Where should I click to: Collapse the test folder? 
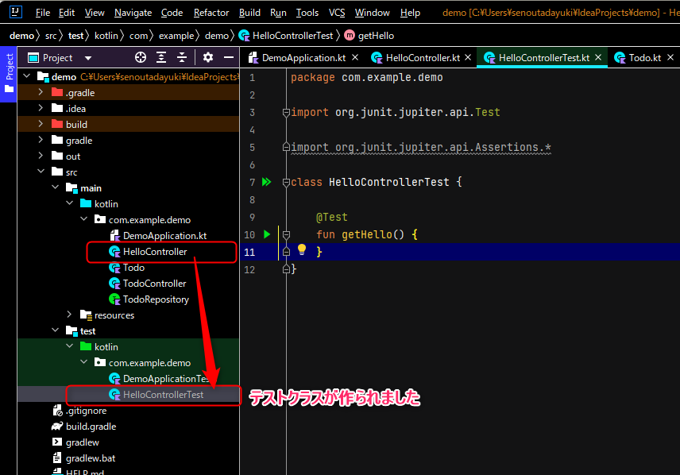(x=55, y=330)
